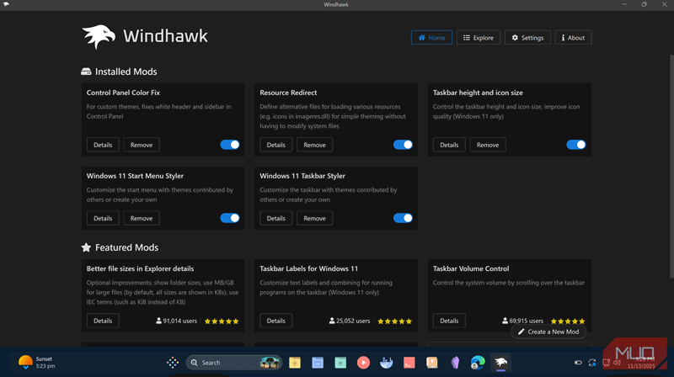Open Details for Control Panel Color Fix
Viewport: 674px width, 377px height.
tap(103, 145)
